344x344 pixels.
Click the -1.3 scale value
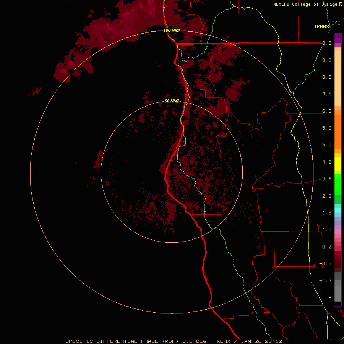coord(325,281)
